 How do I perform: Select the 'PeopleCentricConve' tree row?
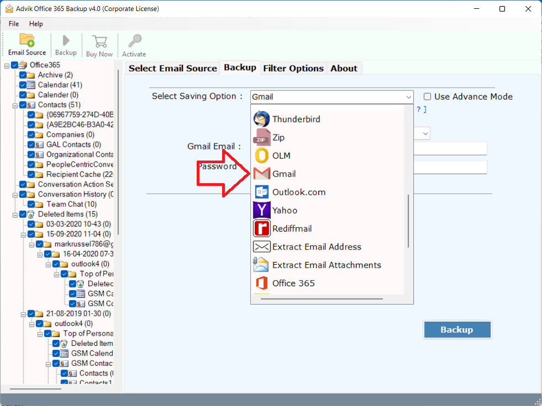click(79, 165)
